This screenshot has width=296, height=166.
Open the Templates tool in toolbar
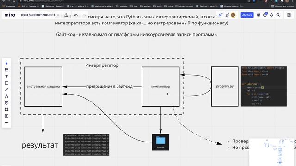[x=6, y=70]
